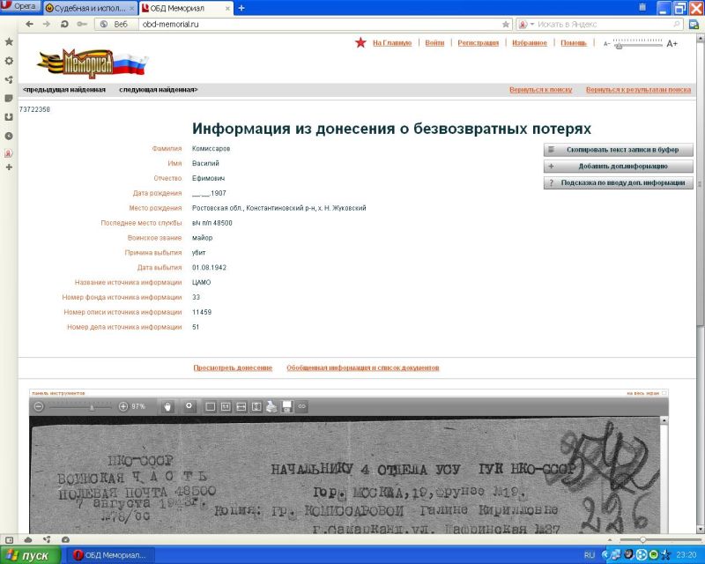Click the 'Вернуться к поиску' link
The height and width of the screenshot is (564, 705).
(x=540, y=89)
